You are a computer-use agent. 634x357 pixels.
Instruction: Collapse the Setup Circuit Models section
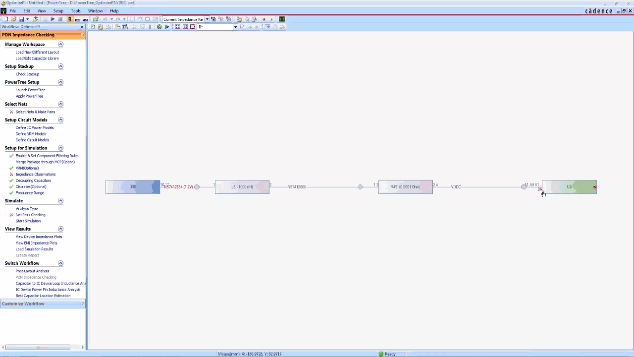[60, 120]
